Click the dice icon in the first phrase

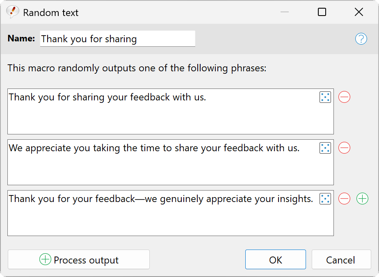pos(325,97)
